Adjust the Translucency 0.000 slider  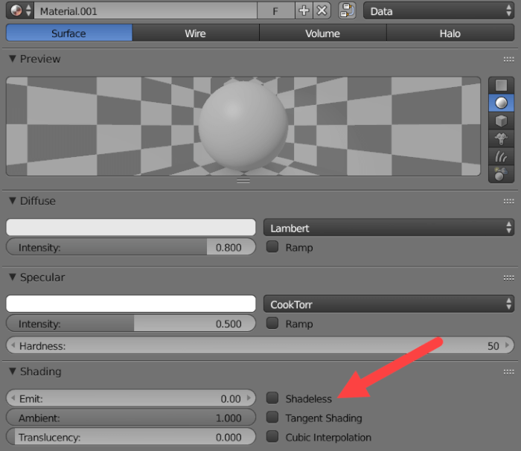point(131,437)
